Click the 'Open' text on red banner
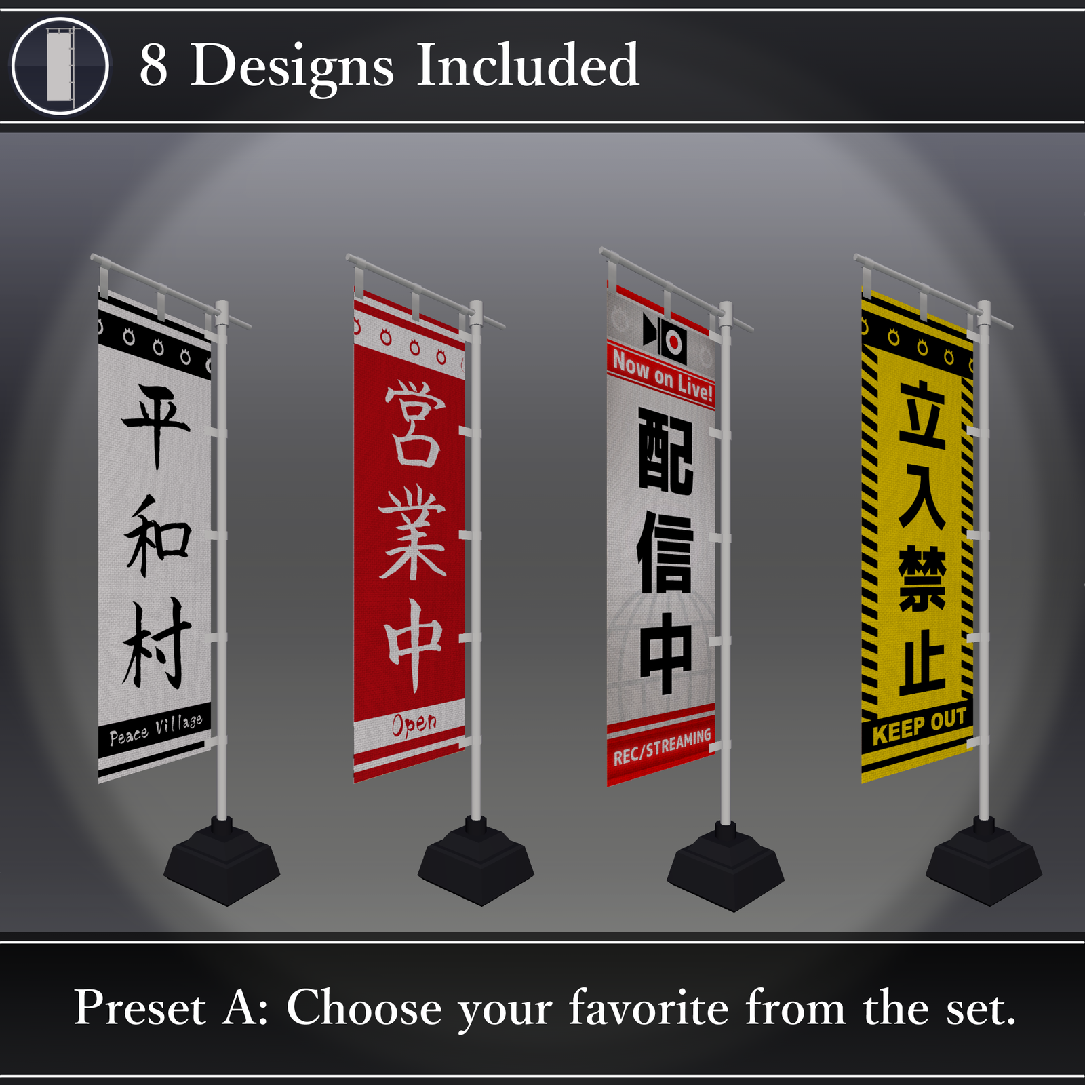 click(x=414, y=725)
